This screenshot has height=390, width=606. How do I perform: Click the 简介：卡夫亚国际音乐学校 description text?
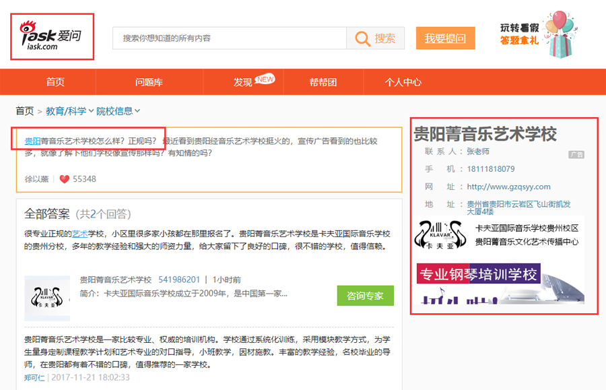184,294
